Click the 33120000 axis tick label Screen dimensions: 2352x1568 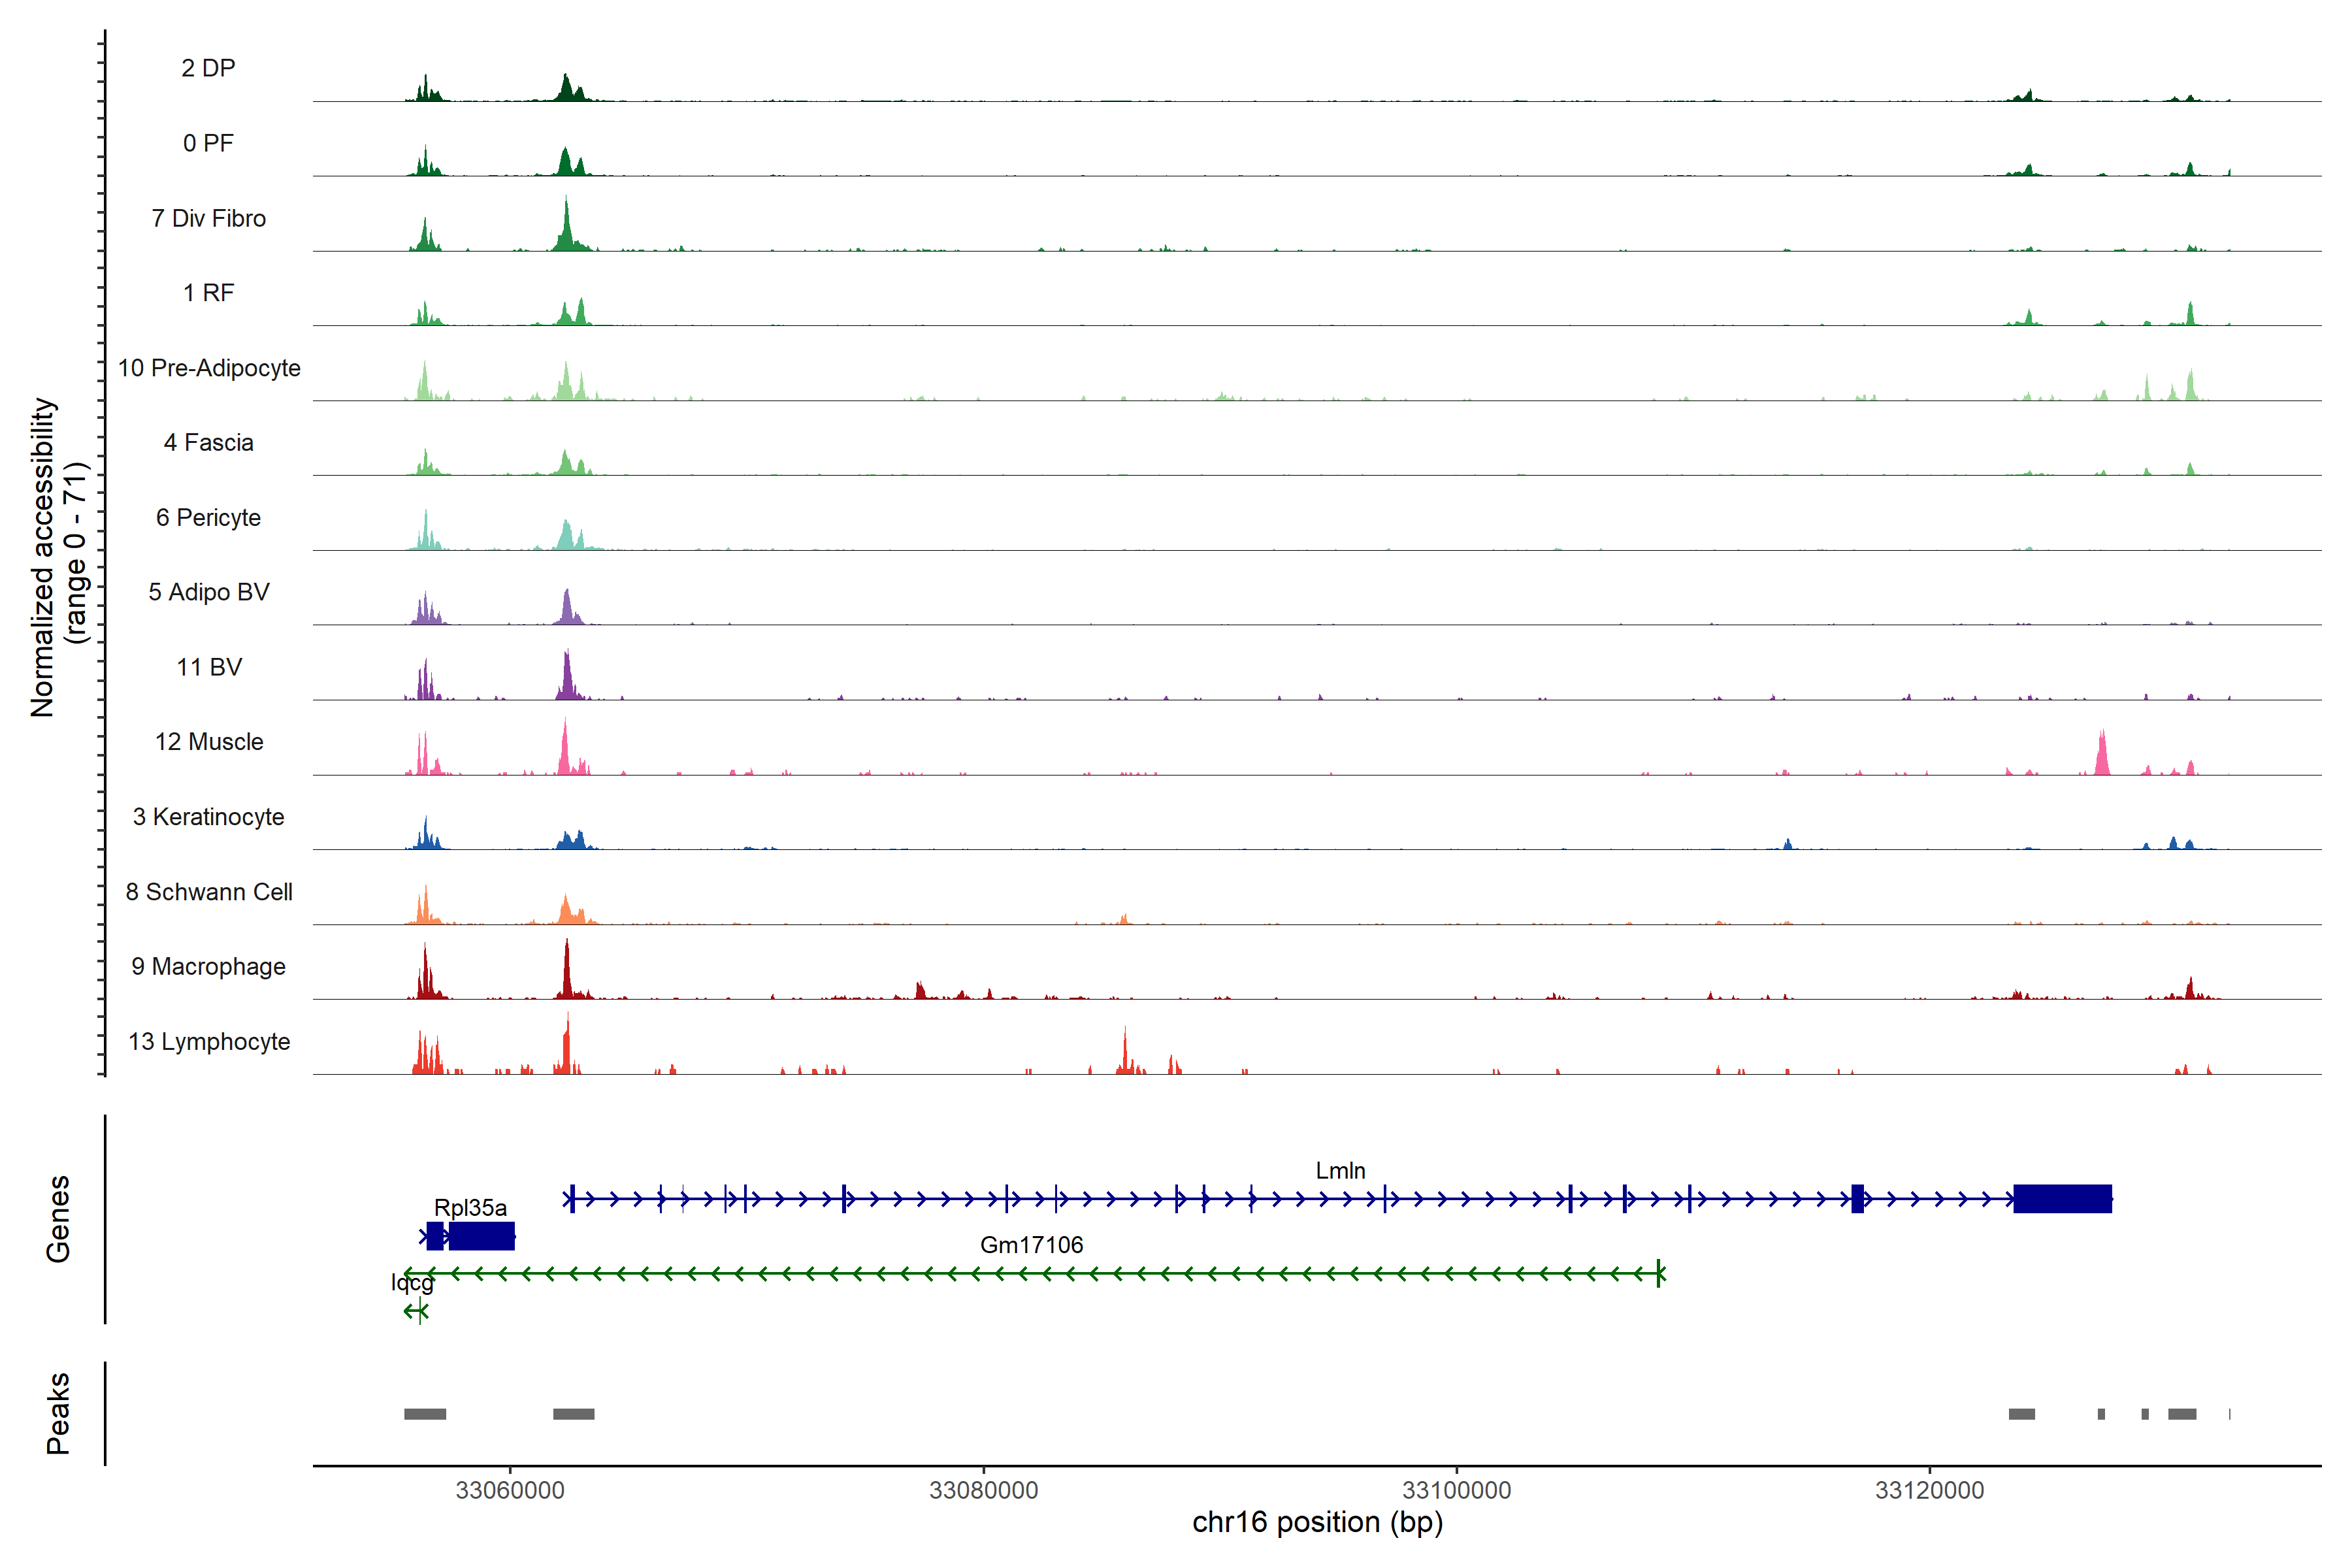[1929, 1490]
